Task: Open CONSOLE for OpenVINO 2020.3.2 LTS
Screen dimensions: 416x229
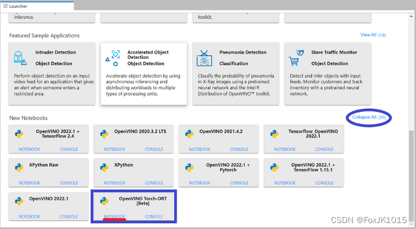Action: [x=154, y=149]
